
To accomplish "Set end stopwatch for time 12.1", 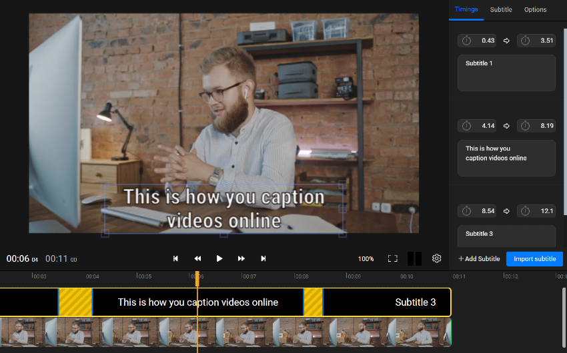I will pyautogui.click(x=525, y=210).
